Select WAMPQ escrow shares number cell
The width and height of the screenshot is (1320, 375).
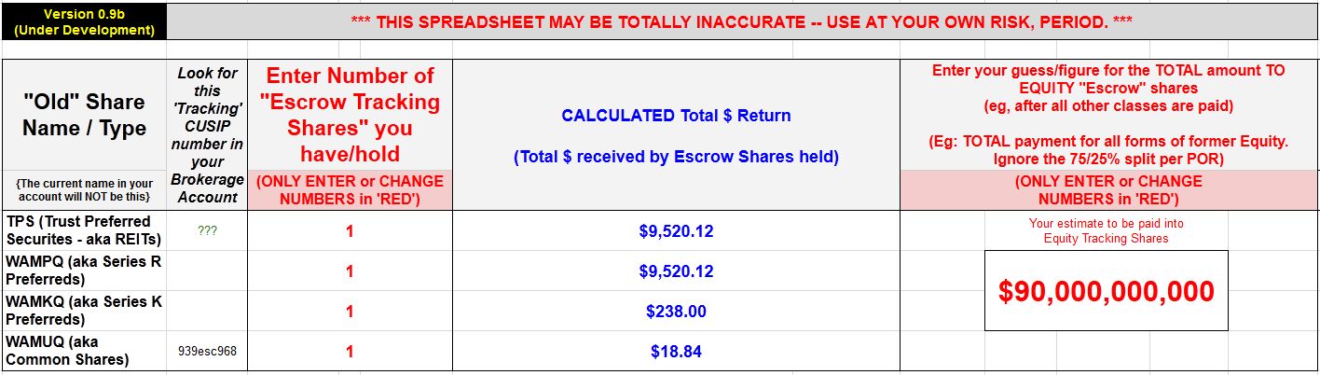(350, 271)
